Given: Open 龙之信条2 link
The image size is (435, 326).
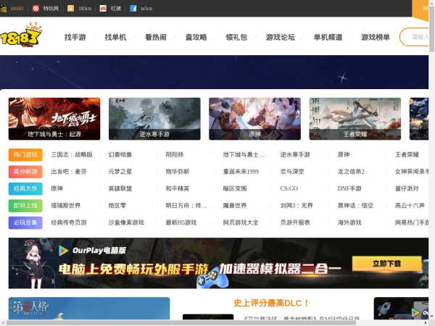Looking at the screenshot, I should point(351,172).
